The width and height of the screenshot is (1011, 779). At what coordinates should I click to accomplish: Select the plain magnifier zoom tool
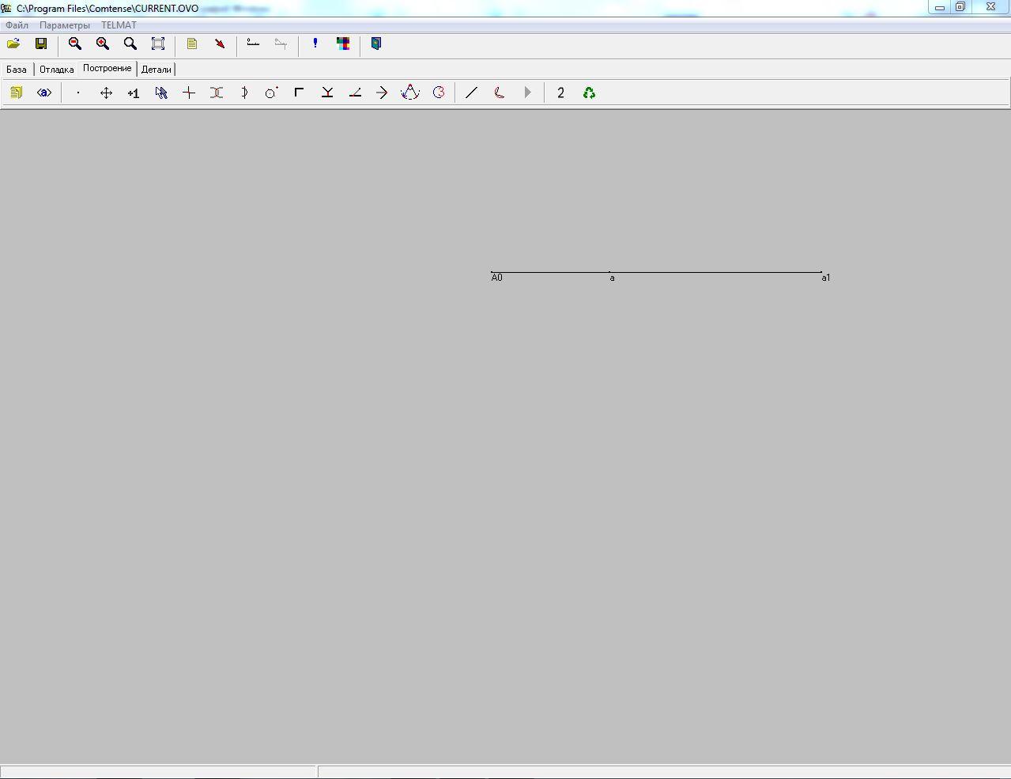[x=130, y=44]
